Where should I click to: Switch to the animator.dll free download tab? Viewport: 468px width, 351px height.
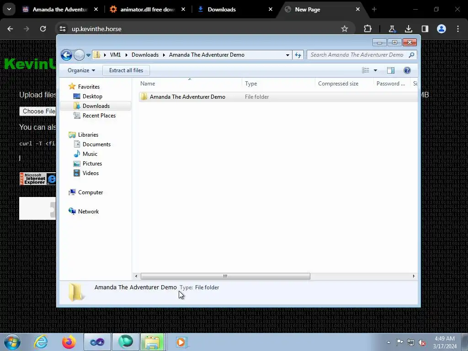coord(148,10)
